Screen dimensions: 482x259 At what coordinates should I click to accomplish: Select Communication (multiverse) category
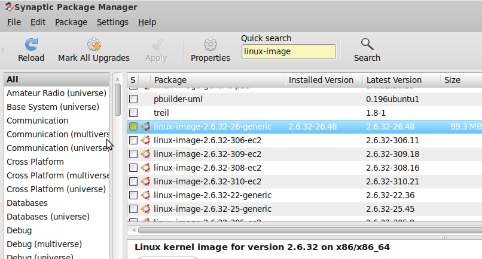coord(57,134)
